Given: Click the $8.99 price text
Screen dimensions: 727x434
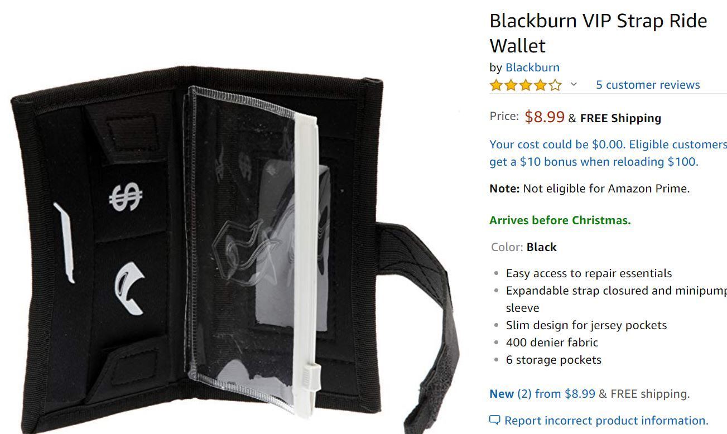Looking at the screenshot, I should 545,117.
